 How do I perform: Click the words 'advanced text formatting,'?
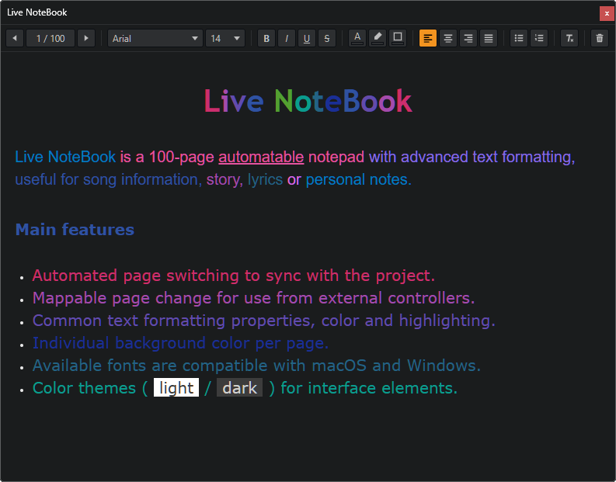pos(488,157)
